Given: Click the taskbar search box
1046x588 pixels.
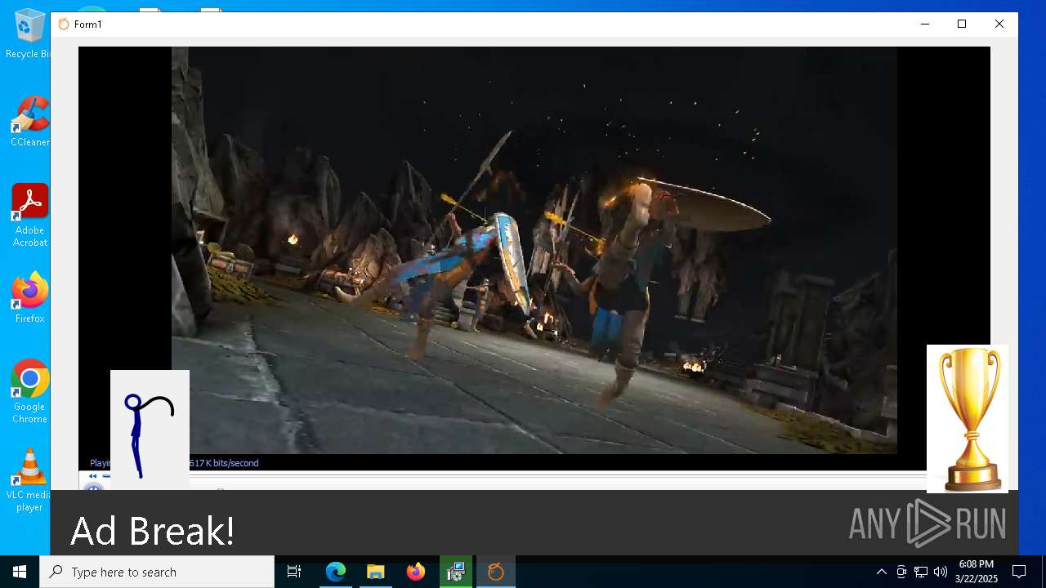Looking at the screenshot, I should (157, 572).
